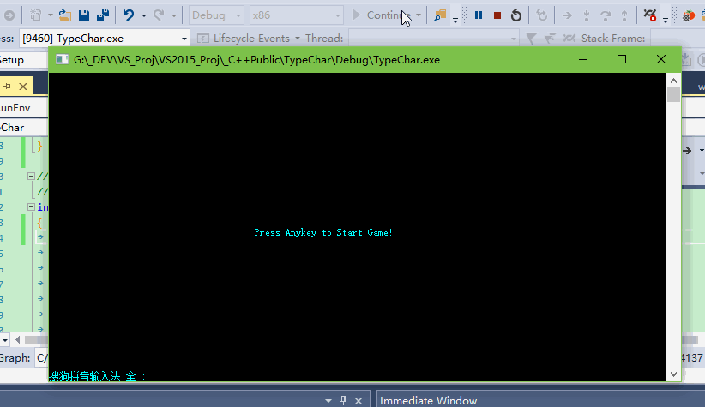Screen dimensions: 705x407
Task: Pin the bottom panel with pushpin icon
Action: pyautogui.click(x=342, y=400)
